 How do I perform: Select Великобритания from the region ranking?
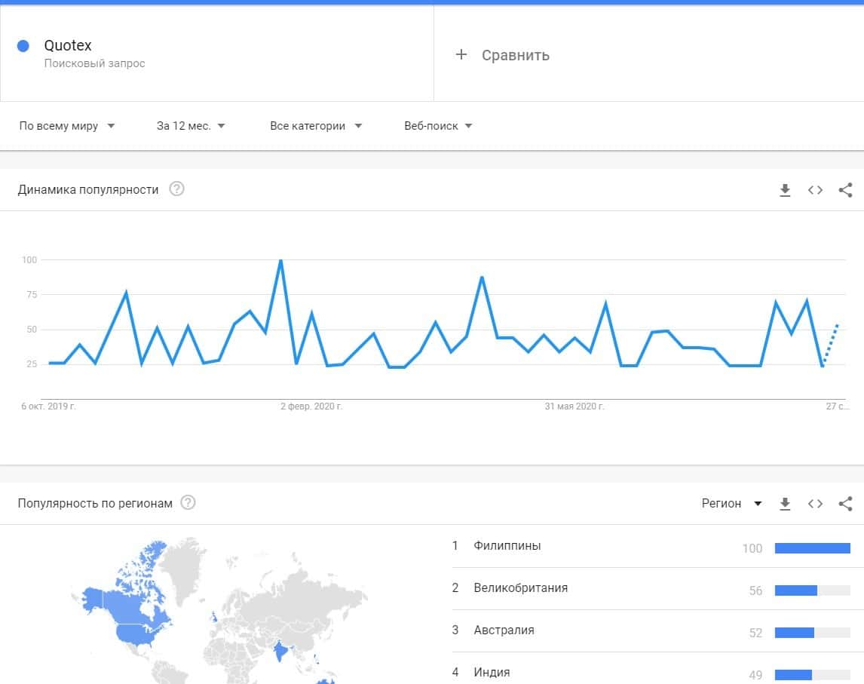click(521, 588)
